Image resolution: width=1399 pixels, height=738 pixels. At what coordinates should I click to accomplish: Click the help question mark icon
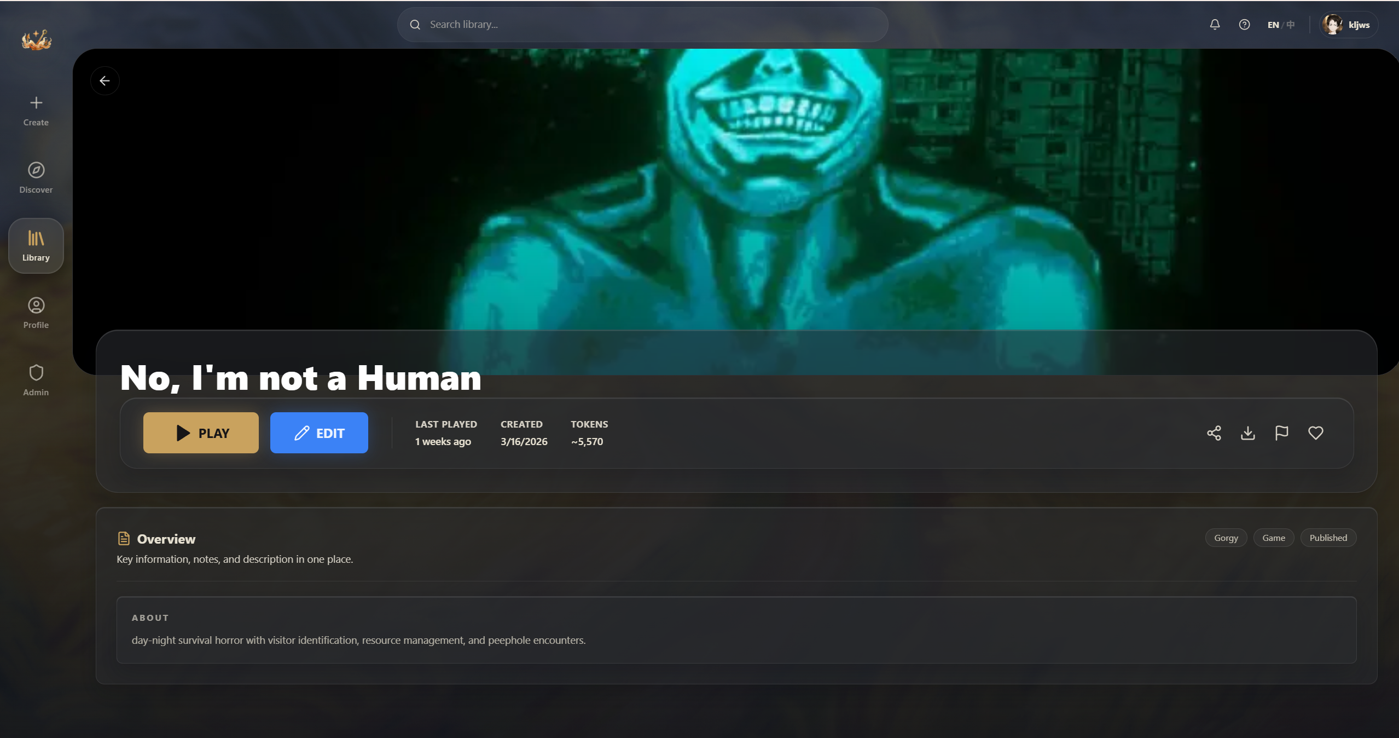1244,25
